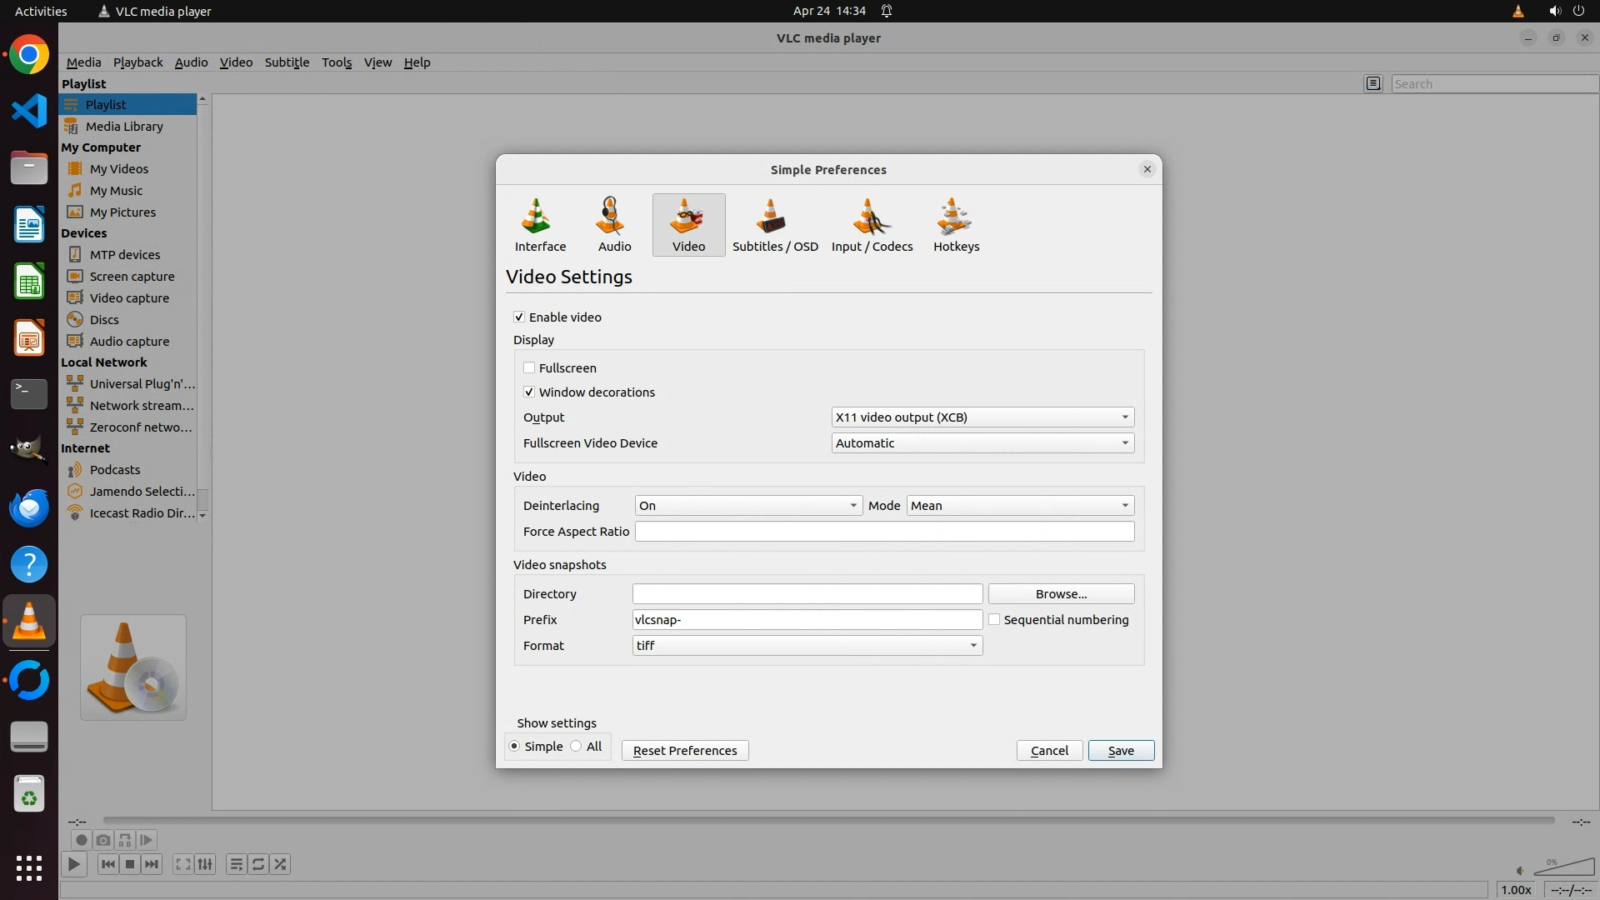
Task: Uncheck Window decorations
Action: 529,392
